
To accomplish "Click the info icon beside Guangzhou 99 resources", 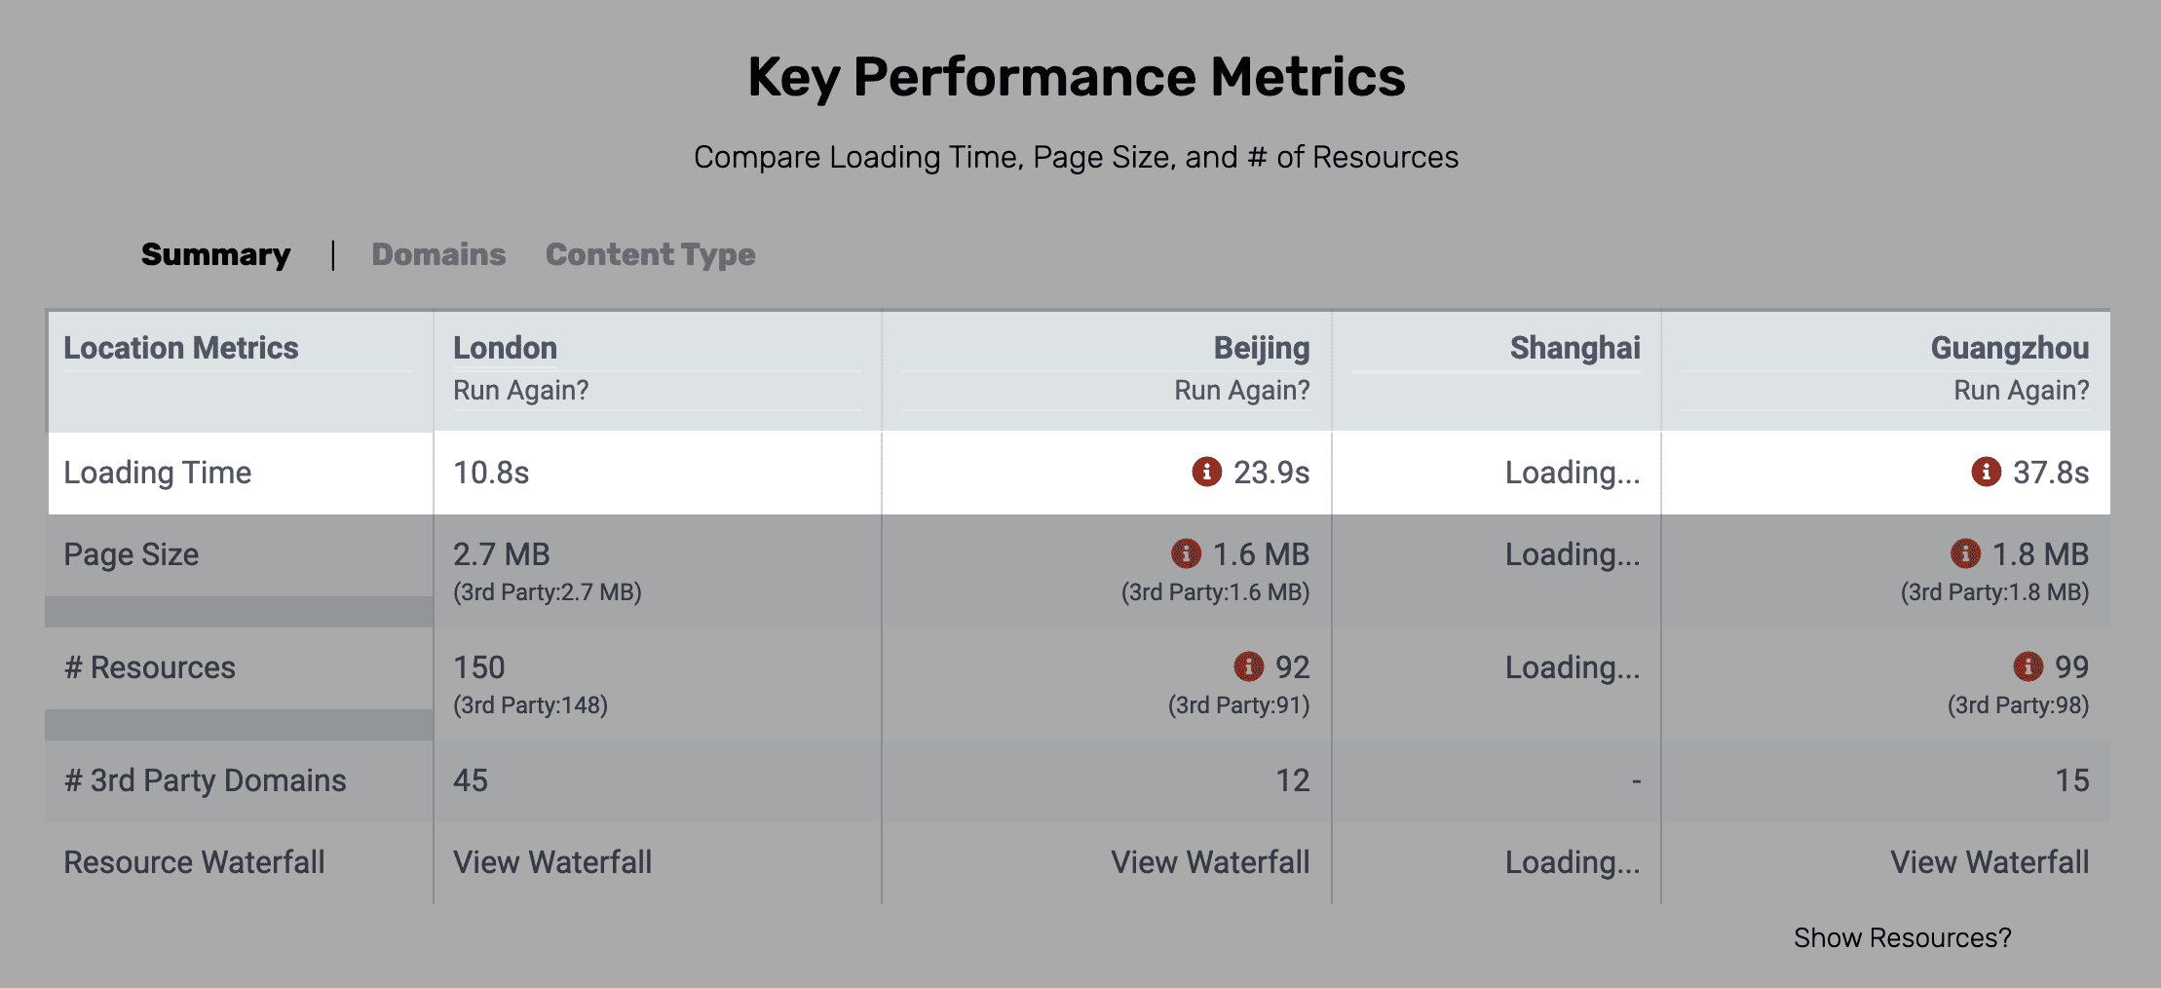I will (x=2028, y=666).
